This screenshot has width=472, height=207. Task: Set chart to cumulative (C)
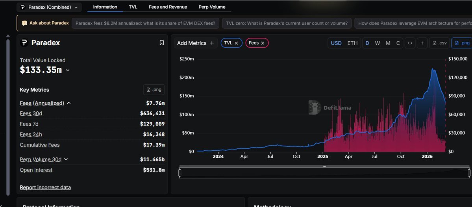398,43
